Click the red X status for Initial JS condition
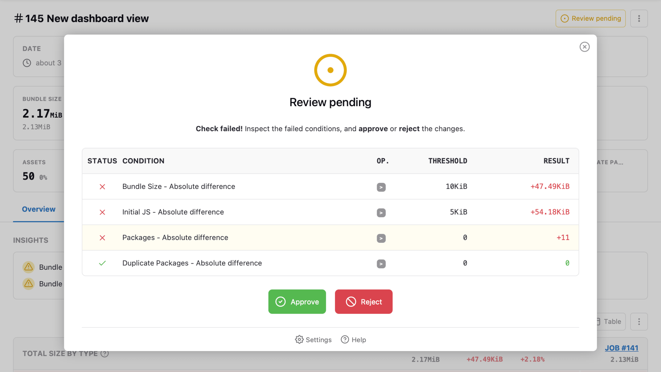Viewport: 661px width, 372px height. click(102, 212)
